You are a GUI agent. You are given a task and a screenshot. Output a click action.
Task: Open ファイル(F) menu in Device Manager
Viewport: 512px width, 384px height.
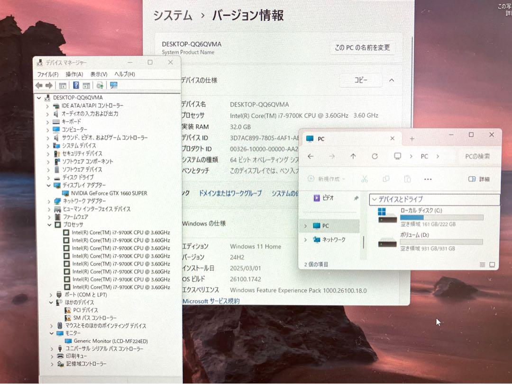[x=48, y=74]
